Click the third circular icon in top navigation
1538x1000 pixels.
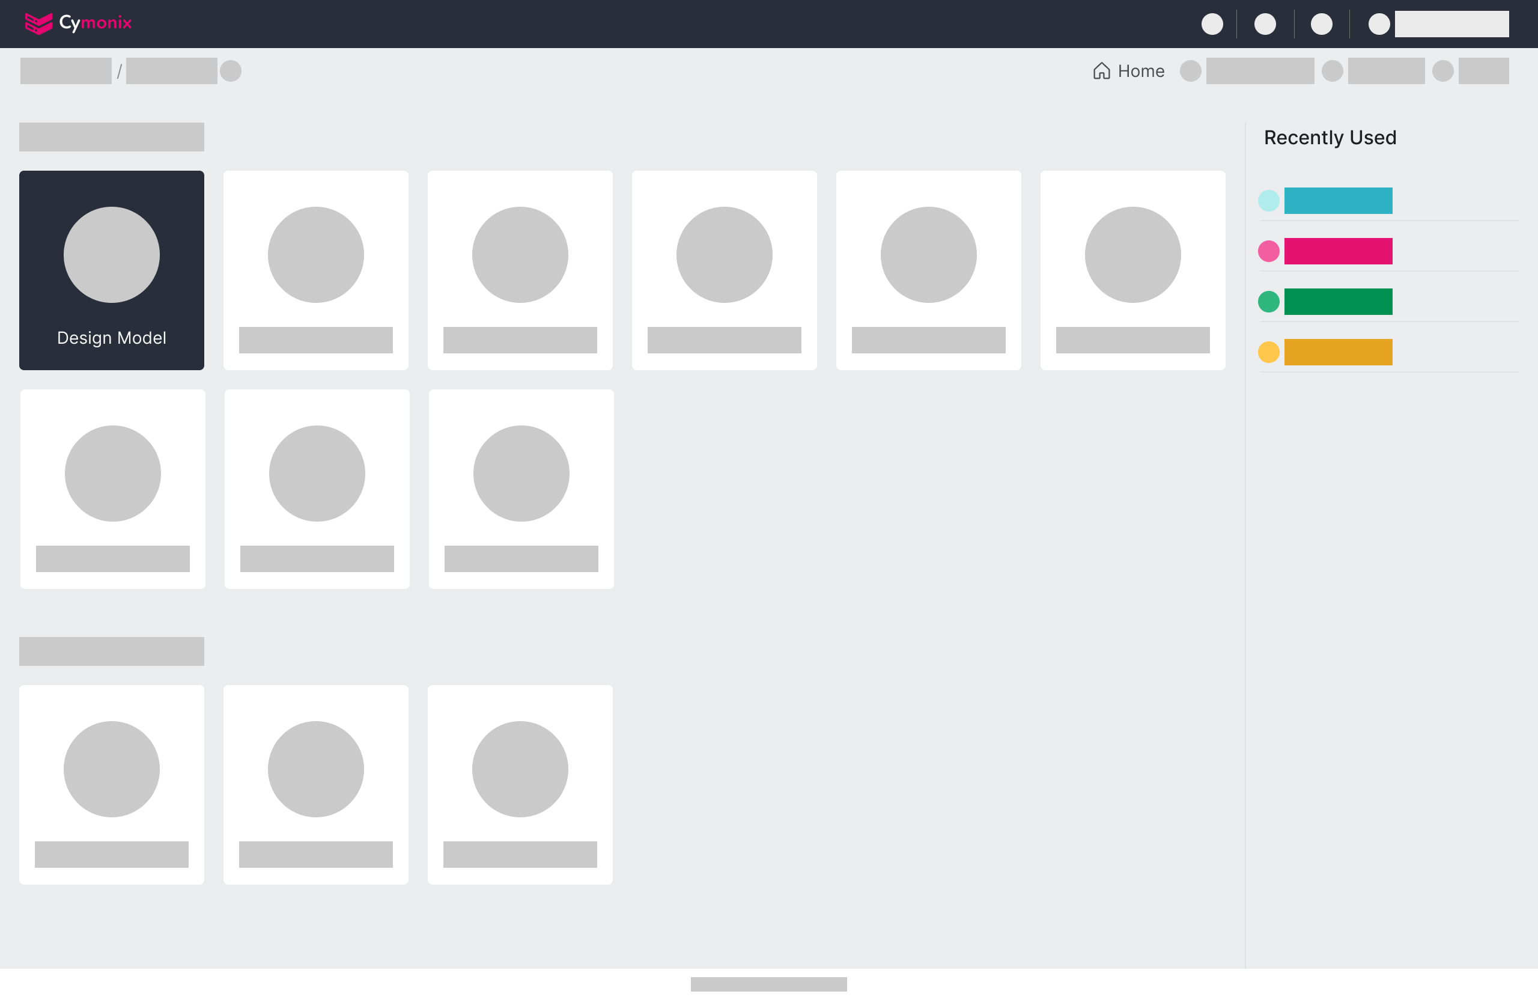1322,24
